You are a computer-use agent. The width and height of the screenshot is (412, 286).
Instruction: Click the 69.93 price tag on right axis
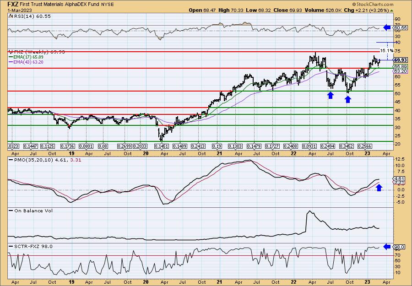[x=401, y=60]
